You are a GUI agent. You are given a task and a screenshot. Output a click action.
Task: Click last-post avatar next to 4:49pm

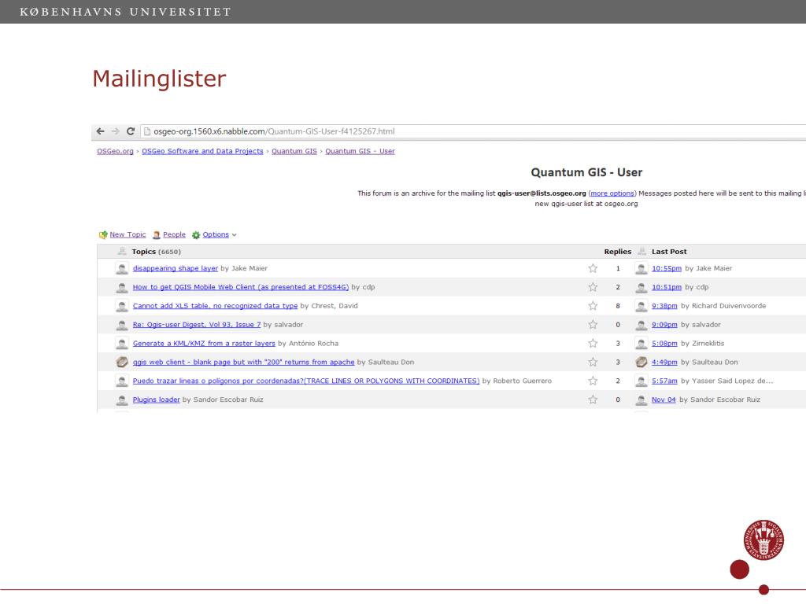tap(641, 362)
